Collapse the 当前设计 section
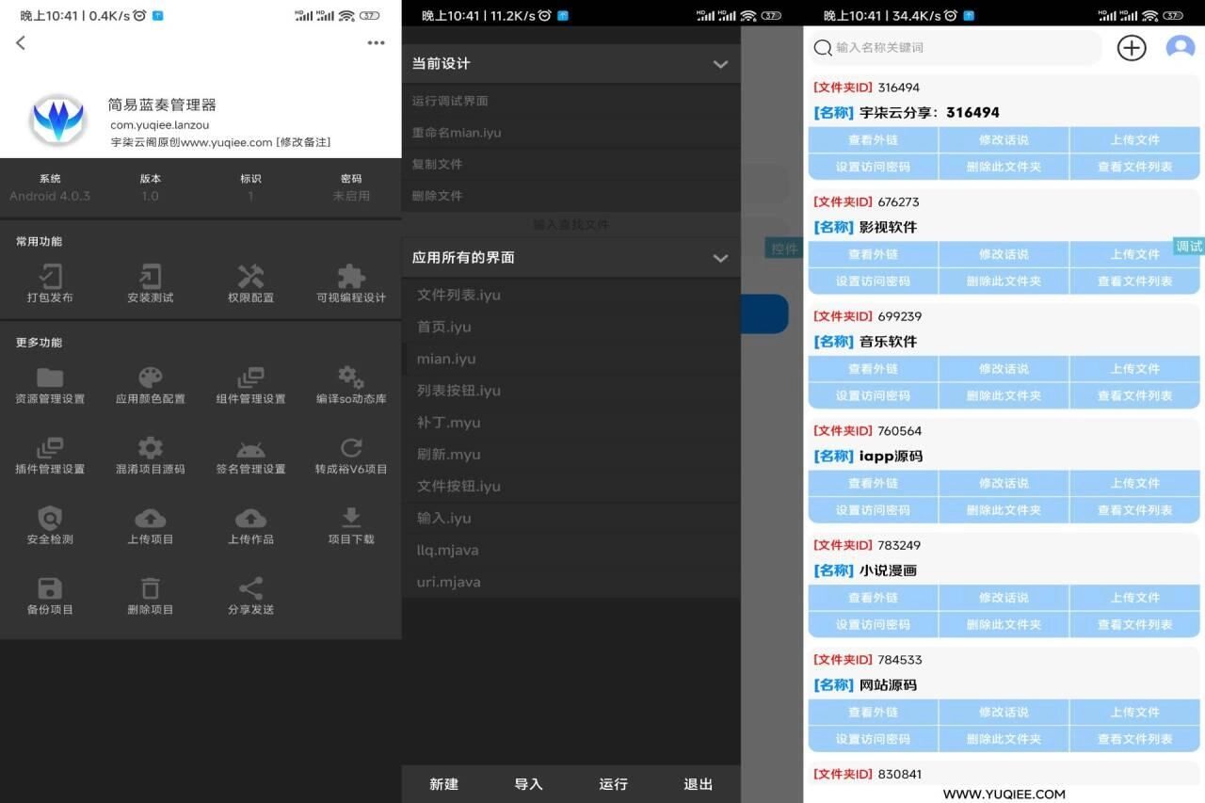Viewport: 1205px width, 803px height. point(720,64)
